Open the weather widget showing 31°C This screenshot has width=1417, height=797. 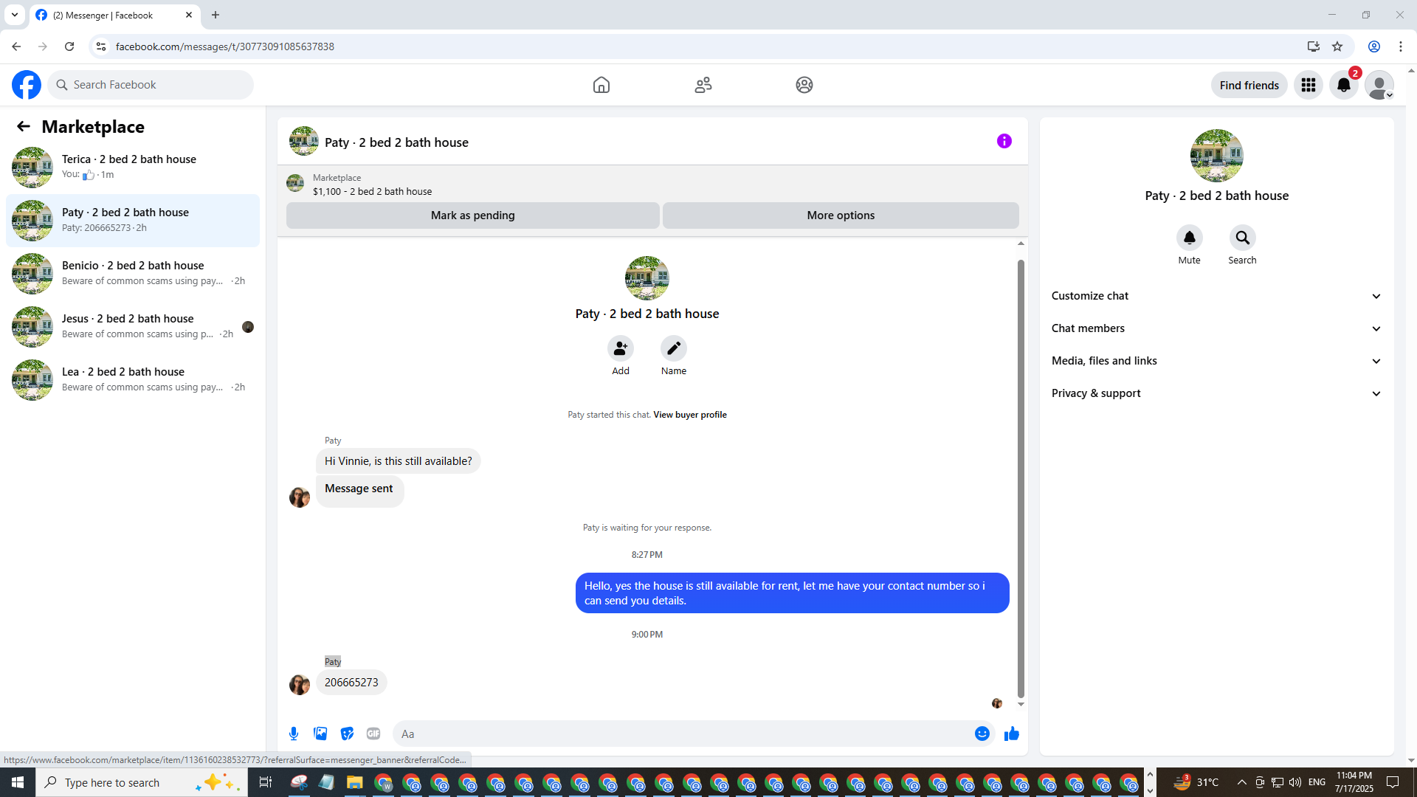coord(1196,782)
